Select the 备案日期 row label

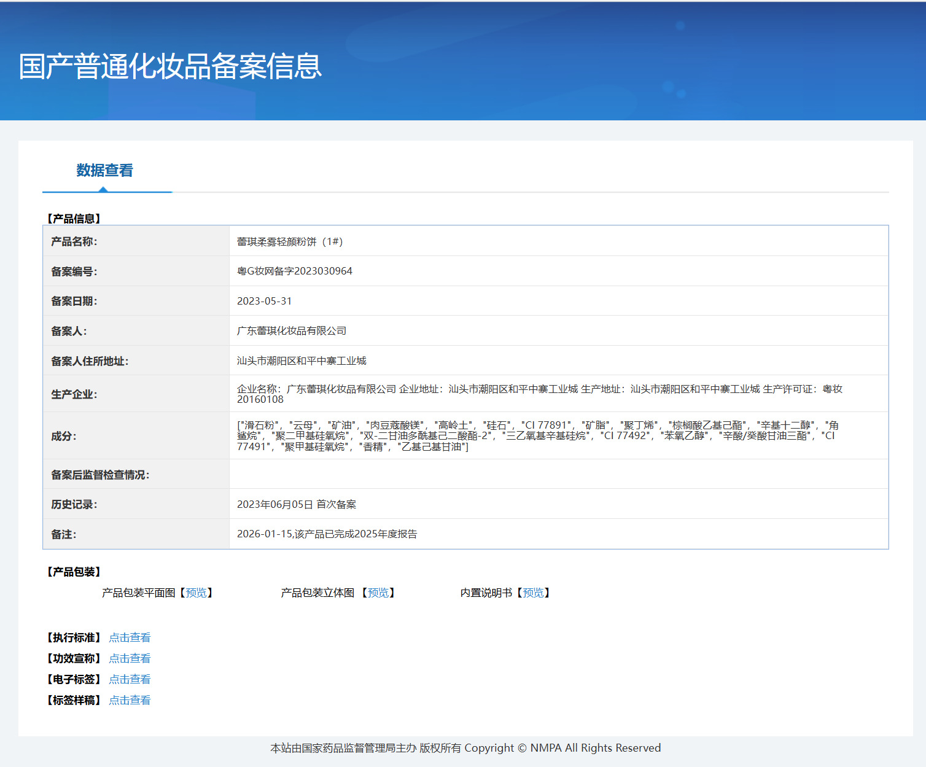click(74, 301)
